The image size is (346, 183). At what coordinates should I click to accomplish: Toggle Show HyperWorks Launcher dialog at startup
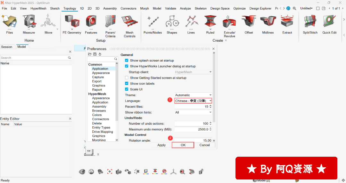127,66
